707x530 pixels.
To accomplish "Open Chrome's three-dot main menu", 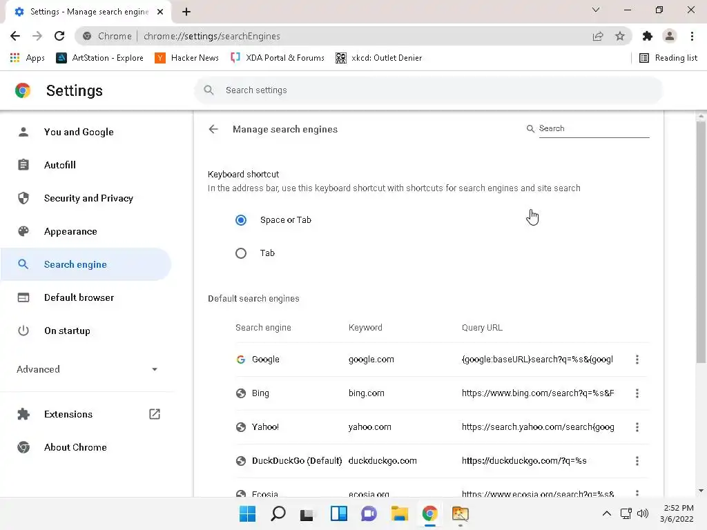I will [692, 36].
